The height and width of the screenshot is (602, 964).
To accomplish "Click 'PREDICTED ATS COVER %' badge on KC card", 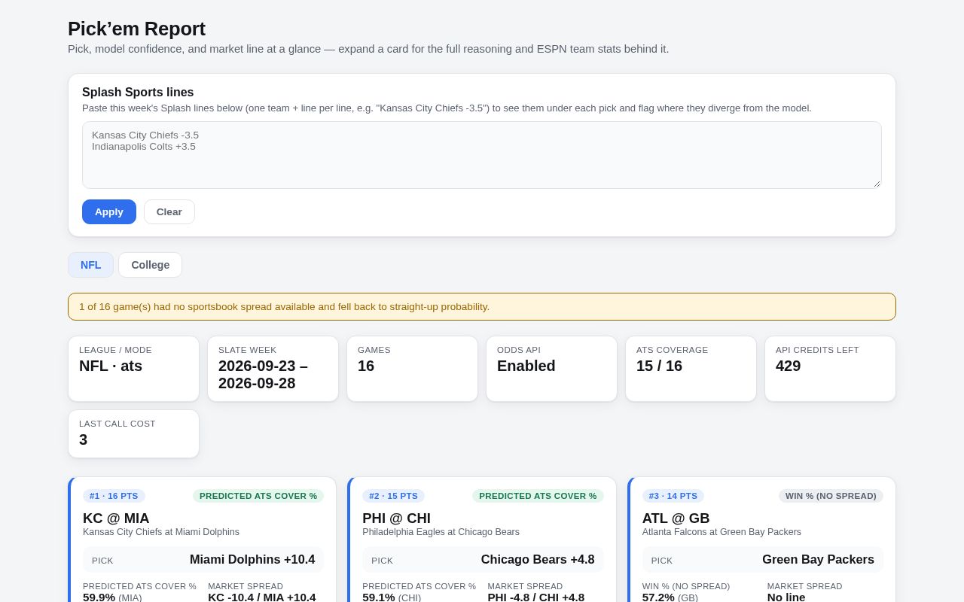I will tap(258, 496).
